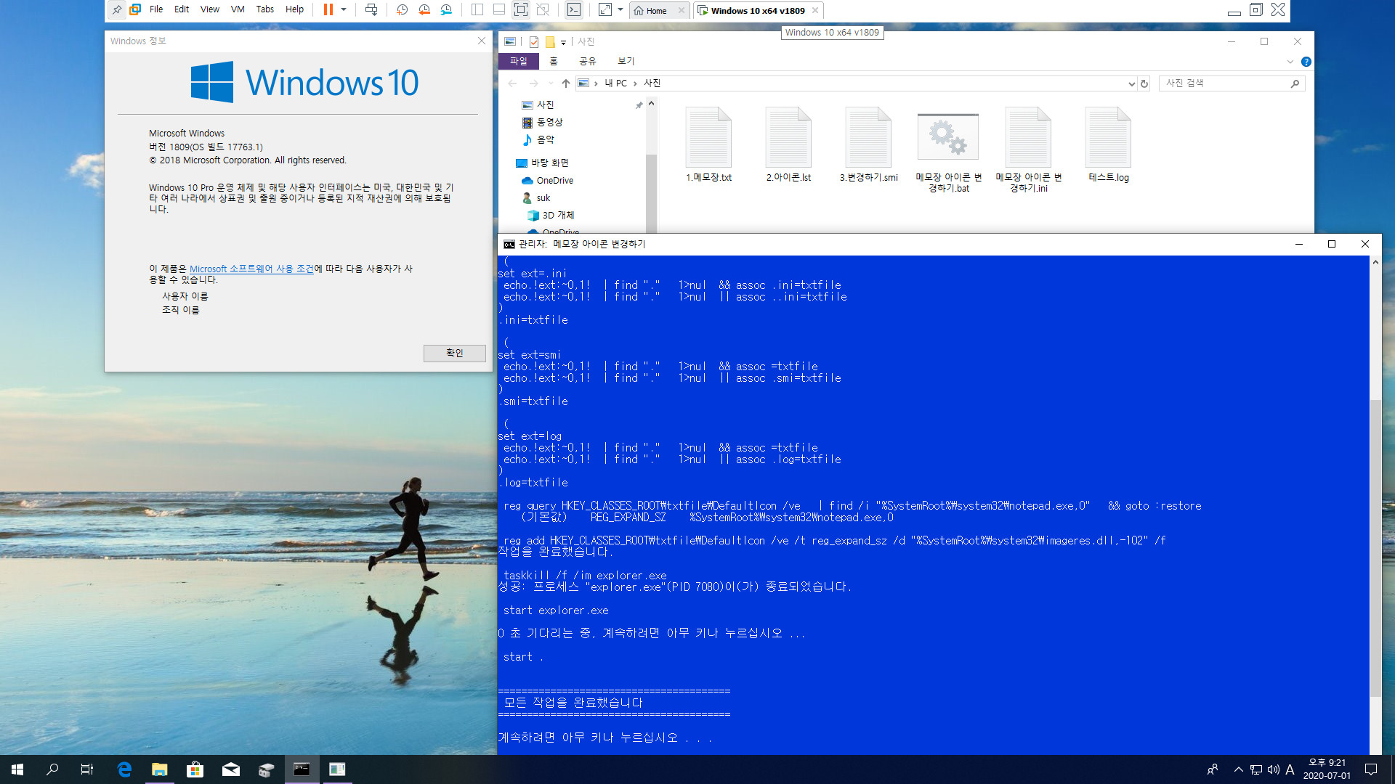This screenshot has width=1395, height=784.
Task: Click 확인 button in Windows 정보 dialog
Action: click(455, 353)
